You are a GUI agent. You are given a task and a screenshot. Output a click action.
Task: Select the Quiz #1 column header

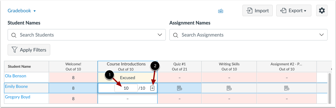180,66
